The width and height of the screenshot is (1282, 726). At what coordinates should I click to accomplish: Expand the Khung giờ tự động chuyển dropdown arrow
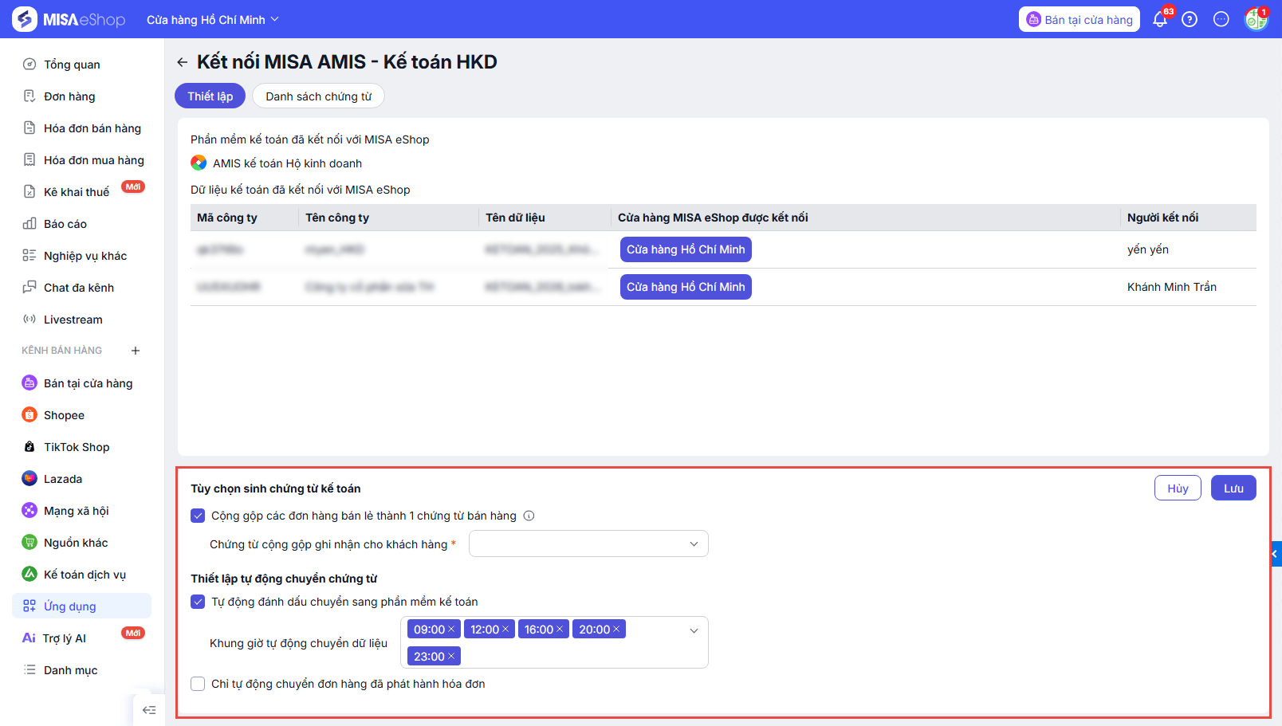pyautogui.click(x=694, y=630)
